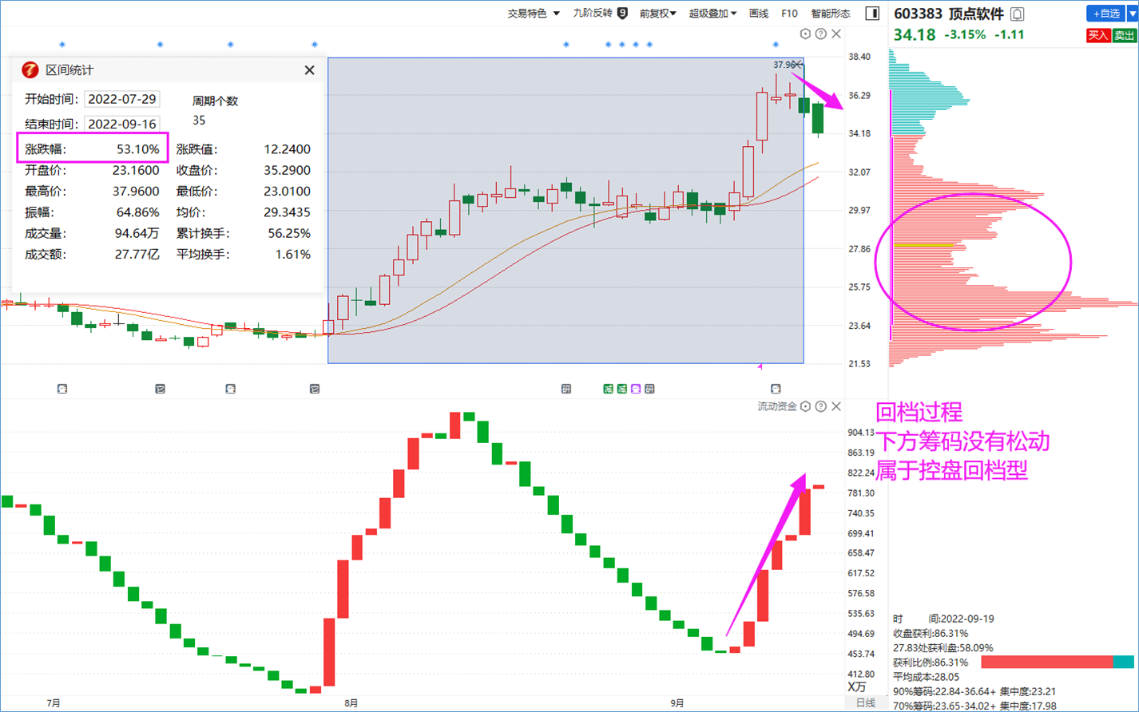Image resolution: width=1139 pixels, height=712 pixels.
Task: Expand the 交易特色 dropdown
Action: click(x=534, y=13)
